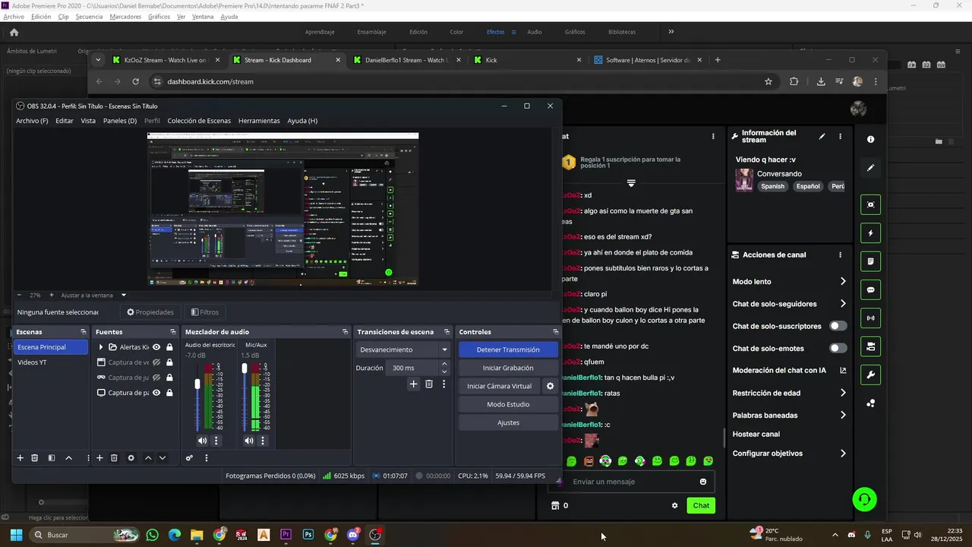This screenshot has height=547, width=972.
Task: Open scene filters icon in Escenas toolbar
Action: point(52,458)
